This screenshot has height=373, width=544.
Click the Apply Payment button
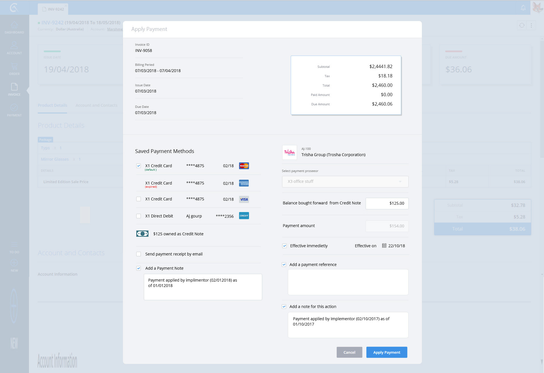point(386,352)
